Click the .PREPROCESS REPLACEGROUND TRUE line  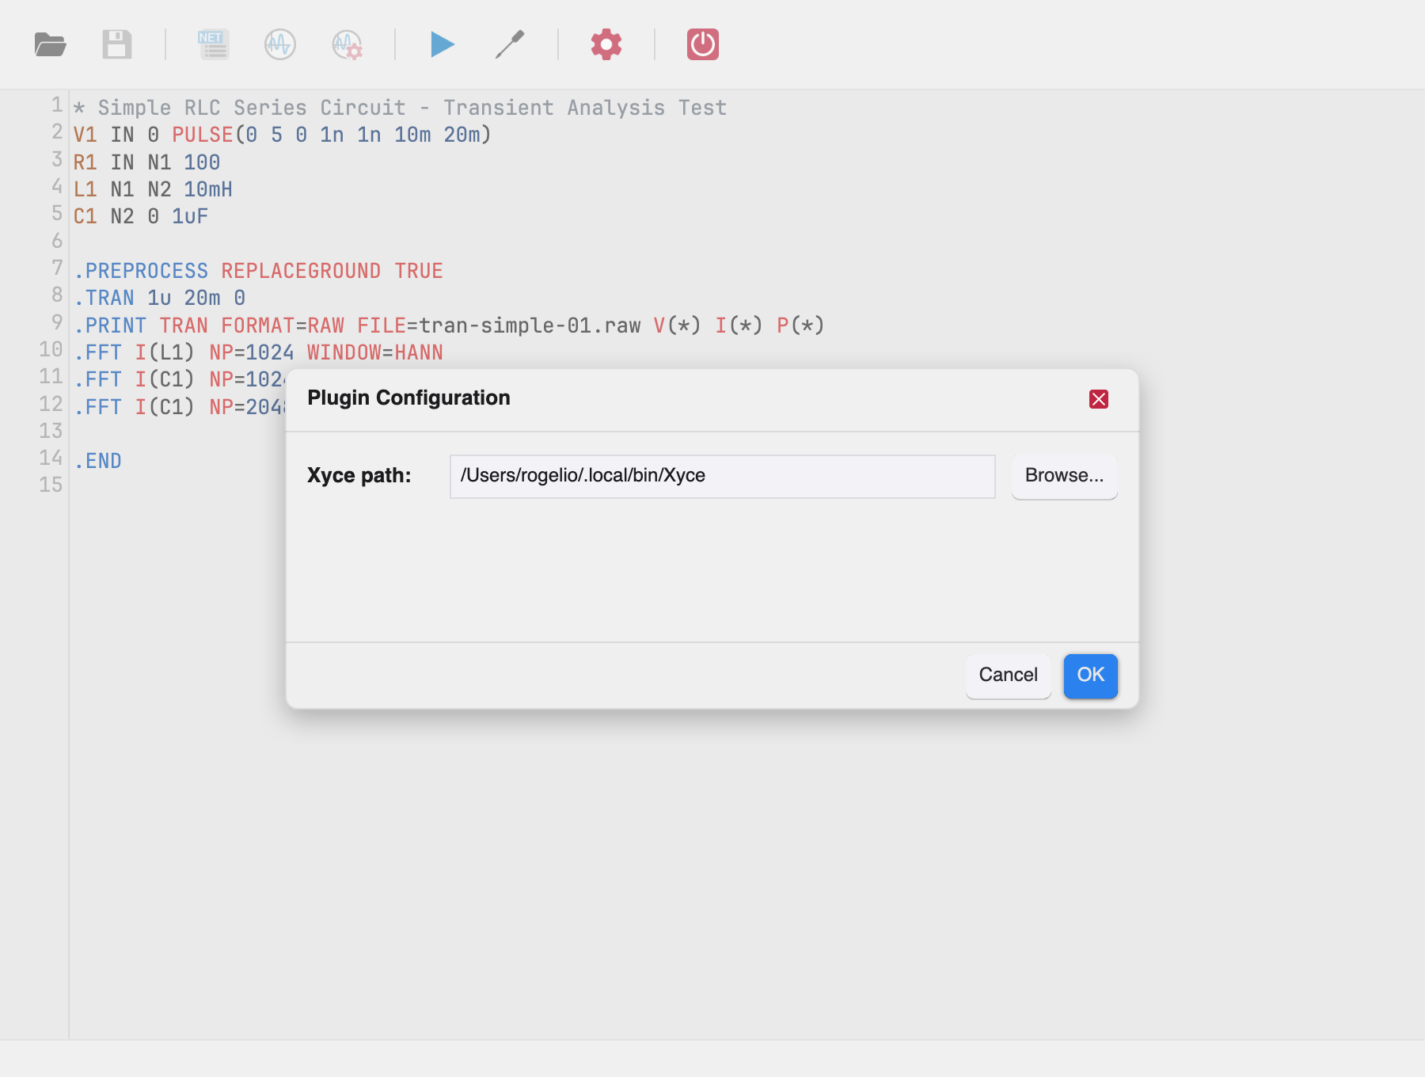258,271
